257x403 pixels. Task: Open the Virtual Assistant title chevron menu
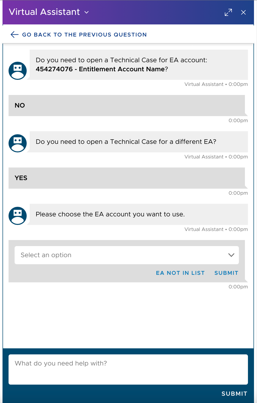[x=87, y=12]
